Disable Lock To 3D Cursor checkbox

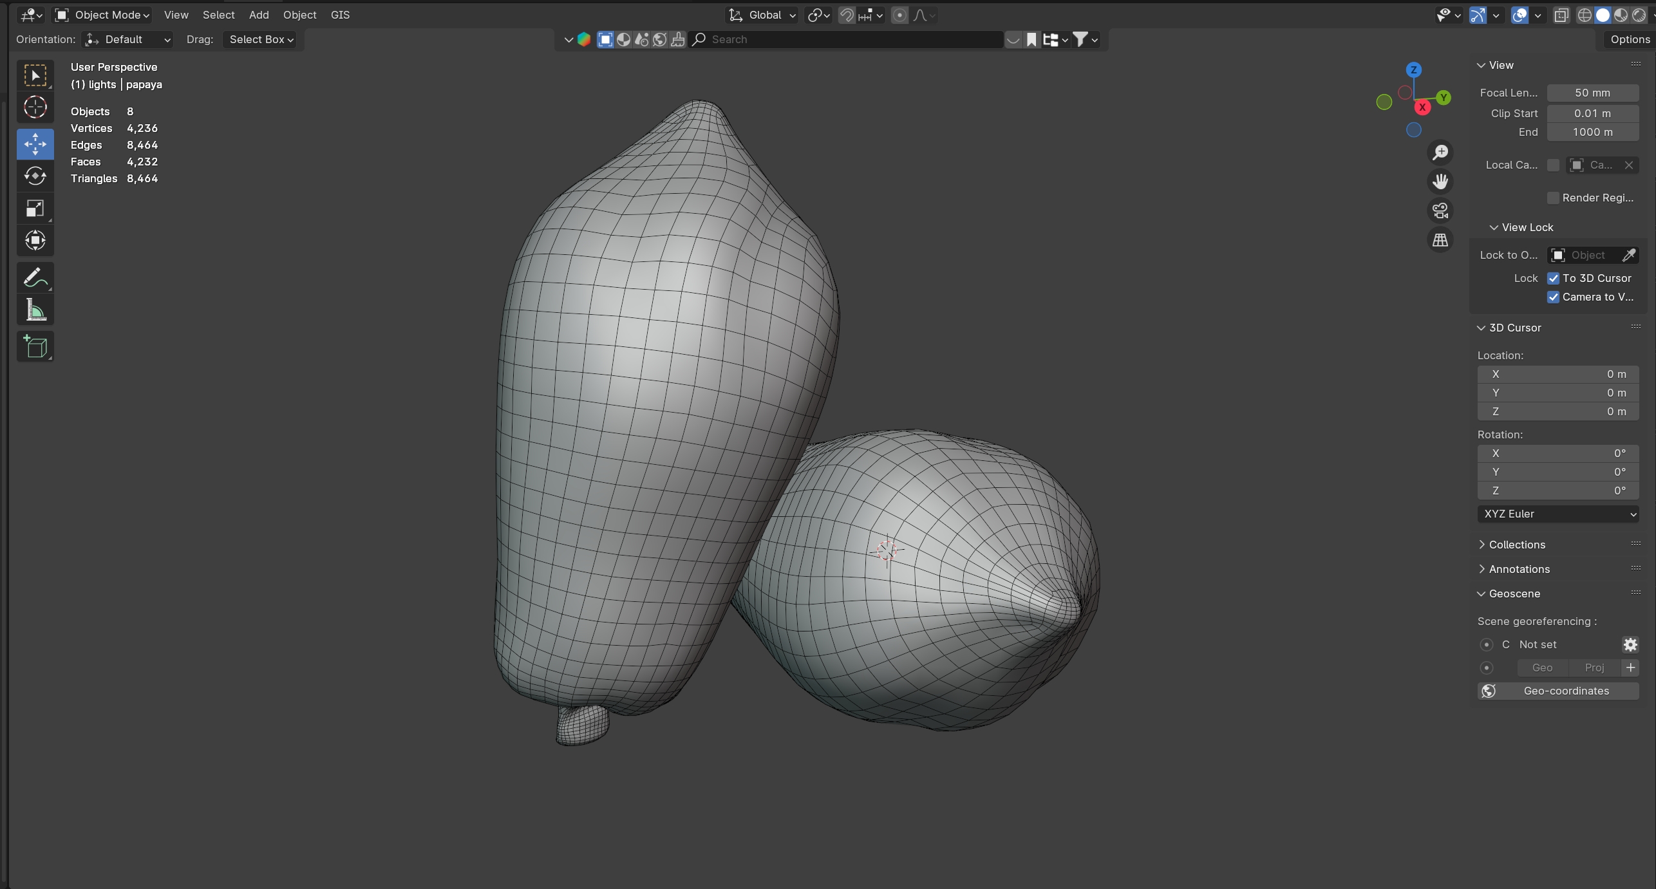coord(1553,278)
